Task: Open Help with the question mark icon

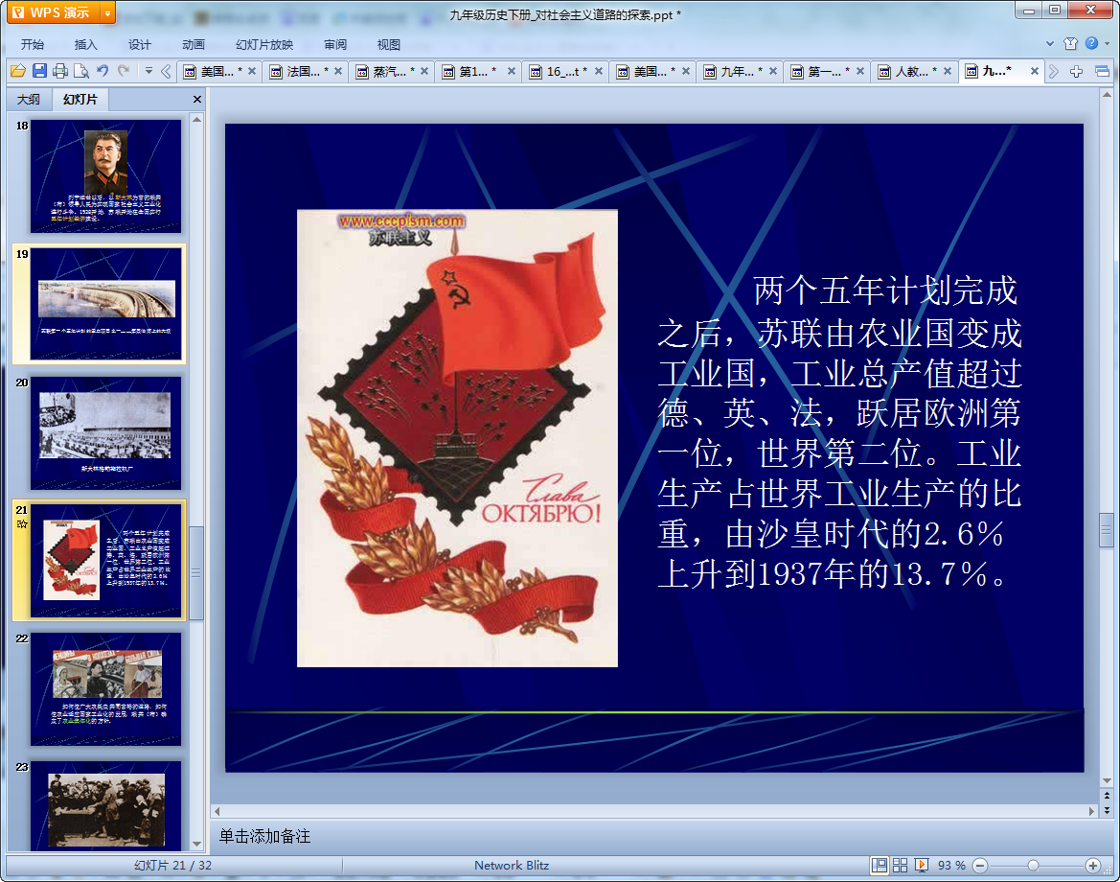Action: 1091,43
